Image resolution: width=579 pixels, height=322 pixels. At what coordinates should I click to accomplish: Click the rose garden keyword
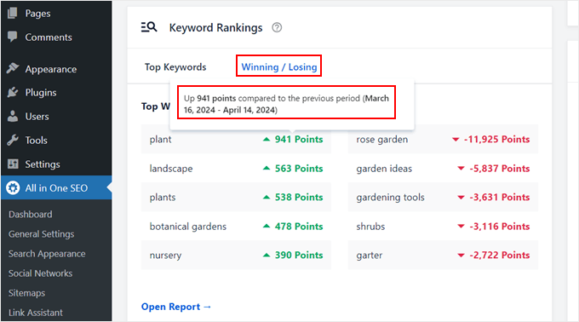(x=381, y=140)
